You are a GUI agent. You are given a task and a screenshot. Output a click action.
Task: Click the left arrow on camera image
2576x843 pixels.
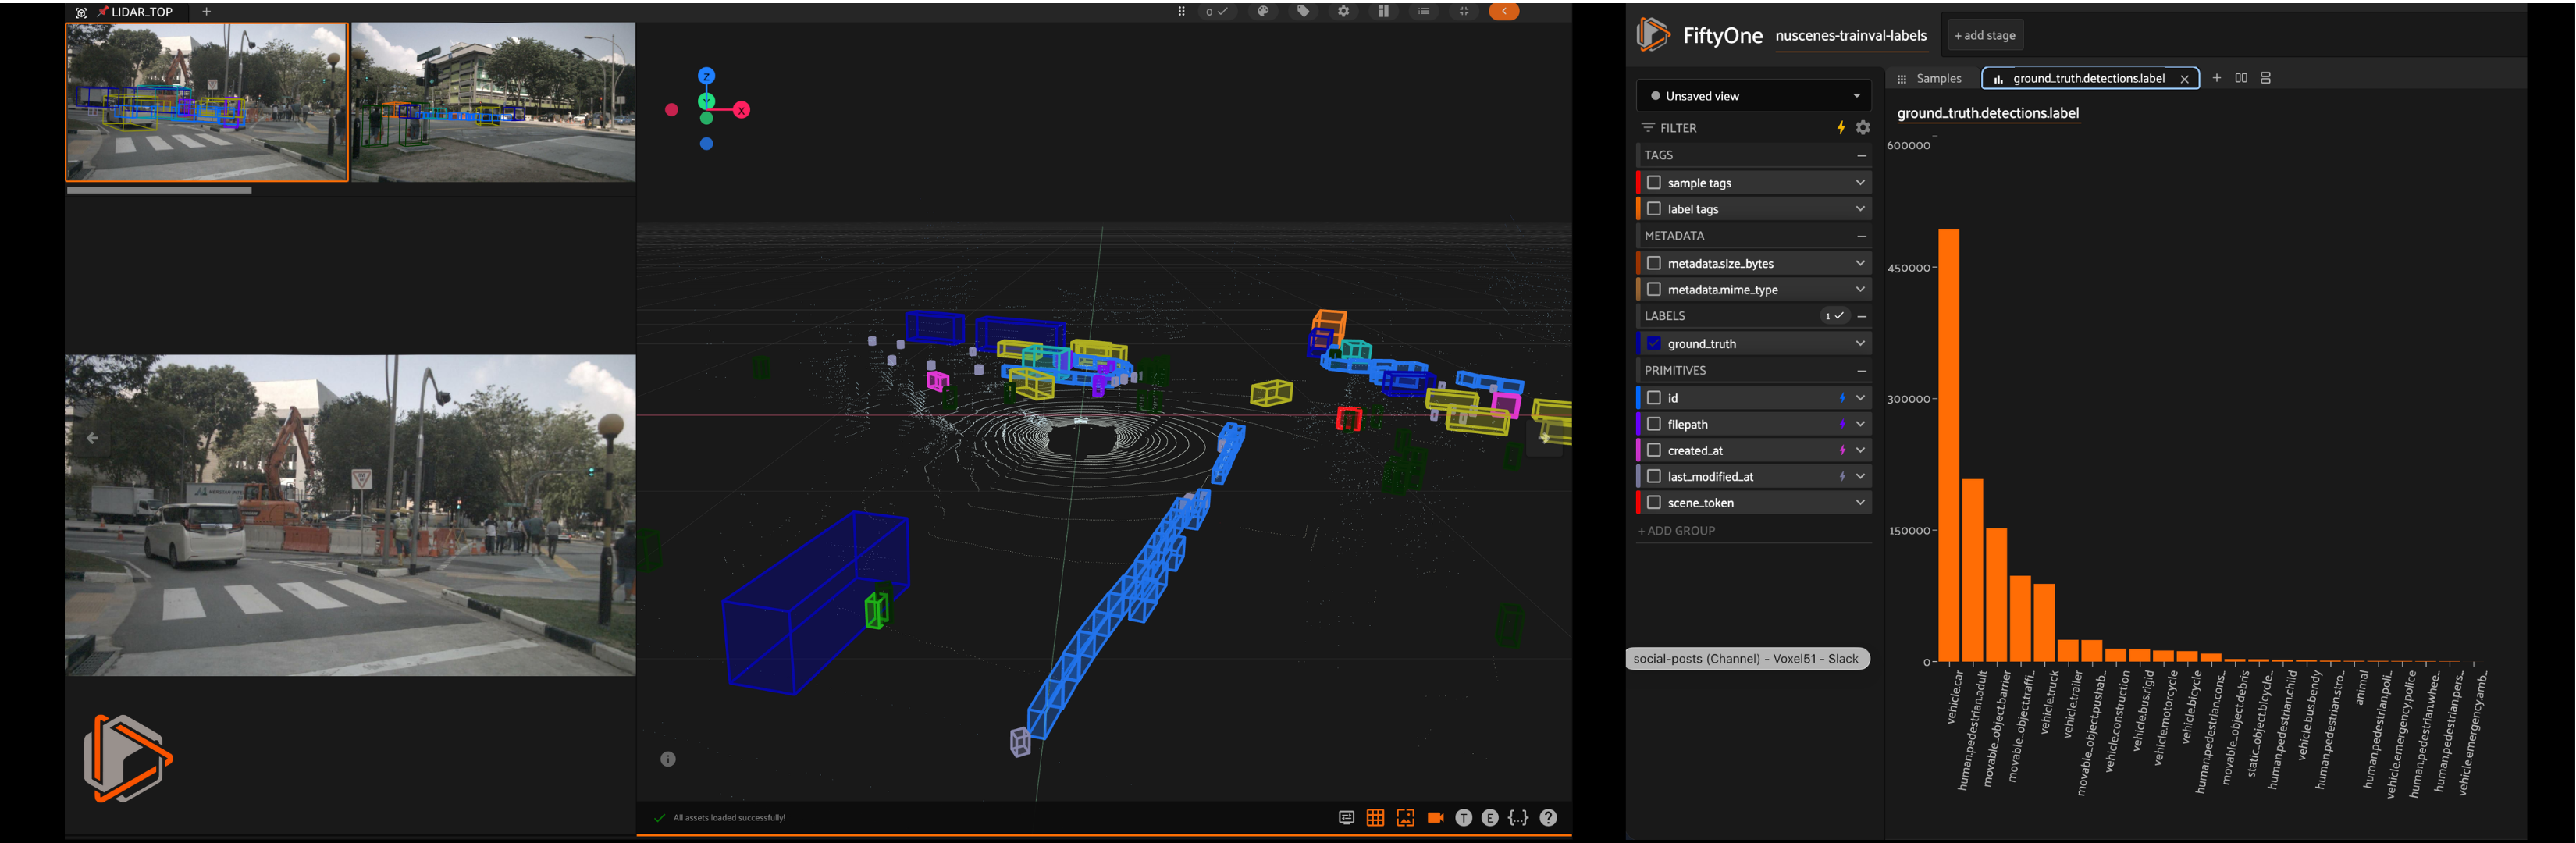(92, 438)
